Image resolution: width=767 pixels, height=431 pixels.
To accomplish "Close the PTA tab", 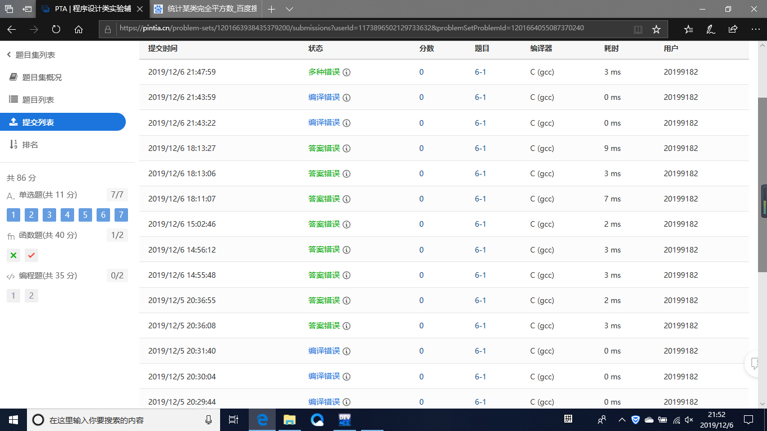I will coord(139,9).
